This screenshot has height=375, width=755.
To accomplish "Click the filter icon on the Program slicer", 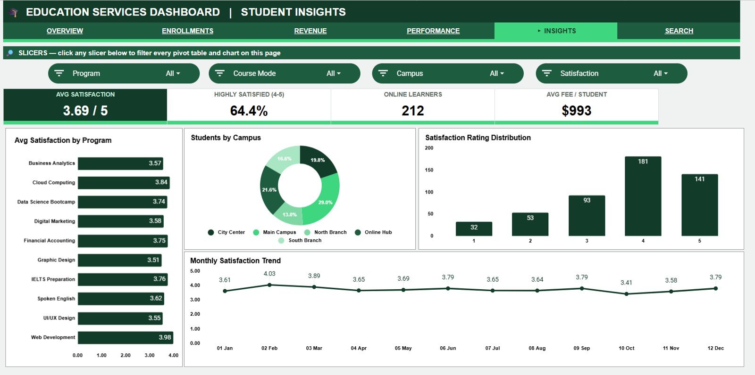I will (59, 73).
